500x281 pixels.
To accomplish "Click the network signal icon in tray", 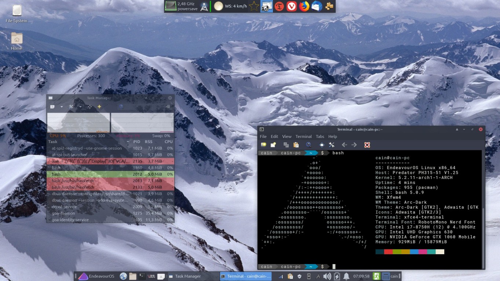I will [x=281, y=276].
